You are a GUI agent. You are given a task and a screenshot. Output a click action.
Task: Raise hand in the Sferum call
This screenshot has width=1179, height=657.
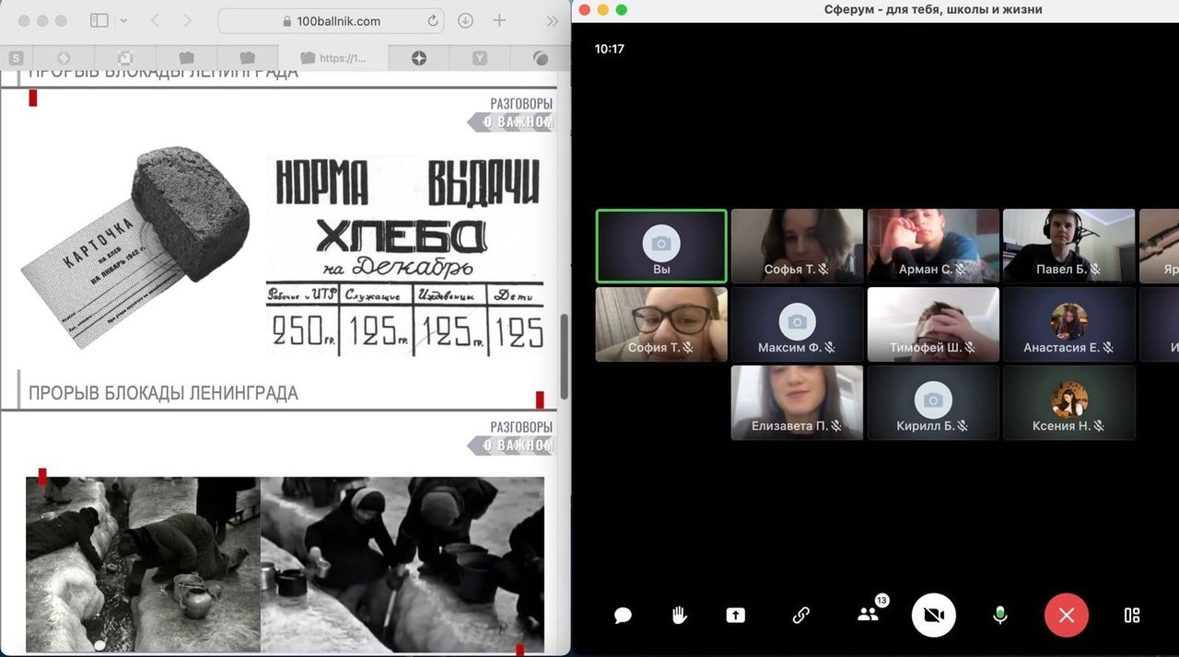(680, 616)
